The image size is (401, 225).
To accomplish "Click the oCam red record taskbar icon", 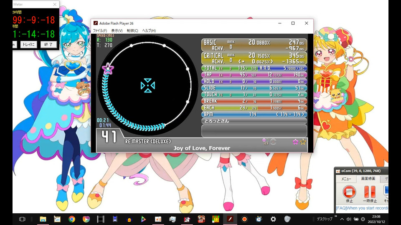I will (244, 219).
